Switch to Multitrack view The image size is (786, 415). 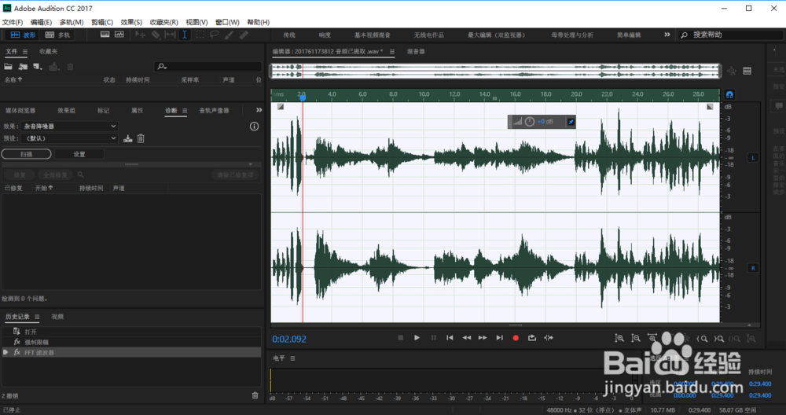tap(57, 35)
